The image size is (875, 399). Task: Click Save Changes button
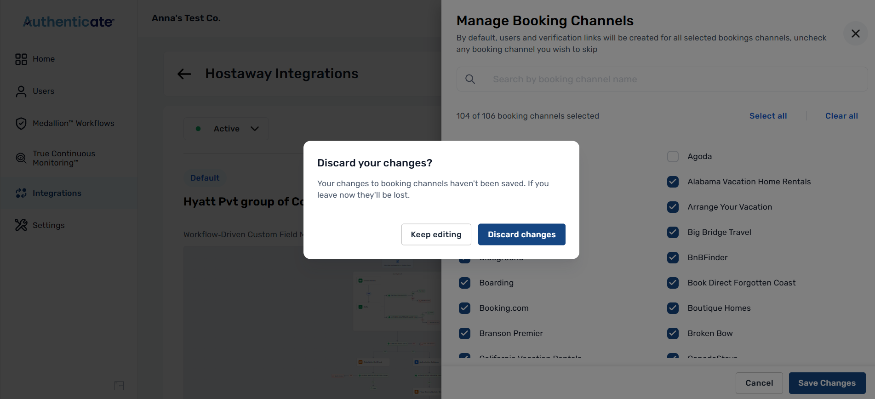[827, 383]
